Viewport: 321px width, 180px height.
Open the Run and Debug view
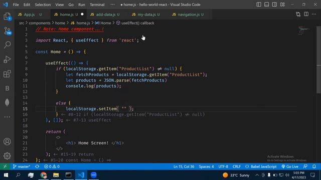(7, 59)
